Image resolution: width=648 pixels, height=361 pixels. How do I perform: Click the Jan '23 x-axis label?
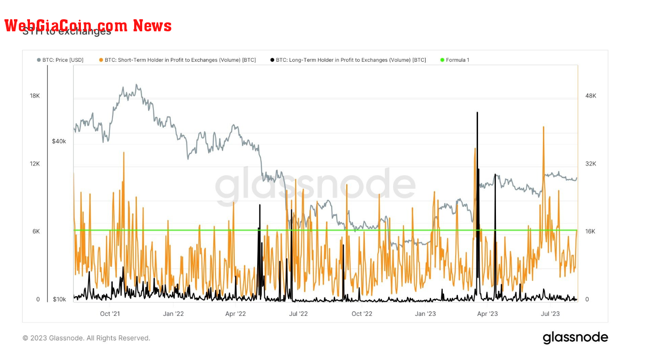(x=425, y=314)
